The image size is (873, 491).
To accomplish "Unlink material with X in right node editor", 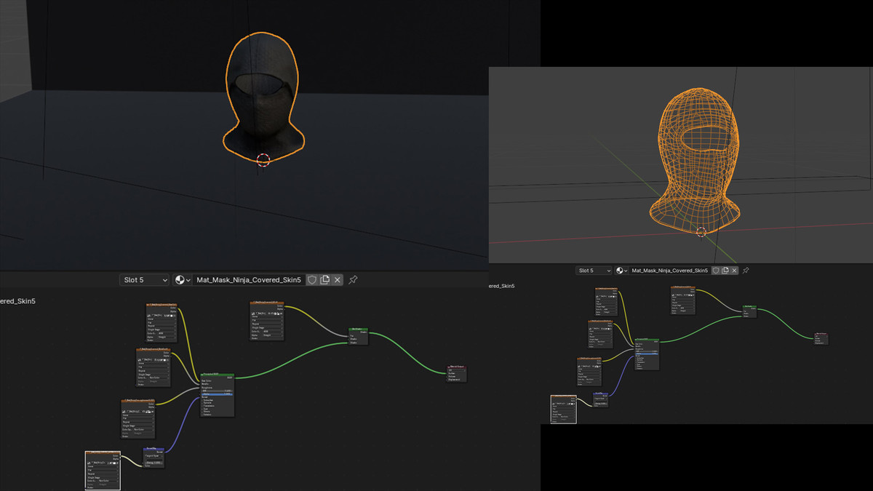I will coord(734,271).
